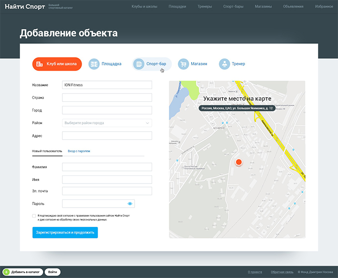Image resolution: width=338 pixels, height=278 pixels.
Task: Click the Найти Спорт logo
Action: [25, 7]
